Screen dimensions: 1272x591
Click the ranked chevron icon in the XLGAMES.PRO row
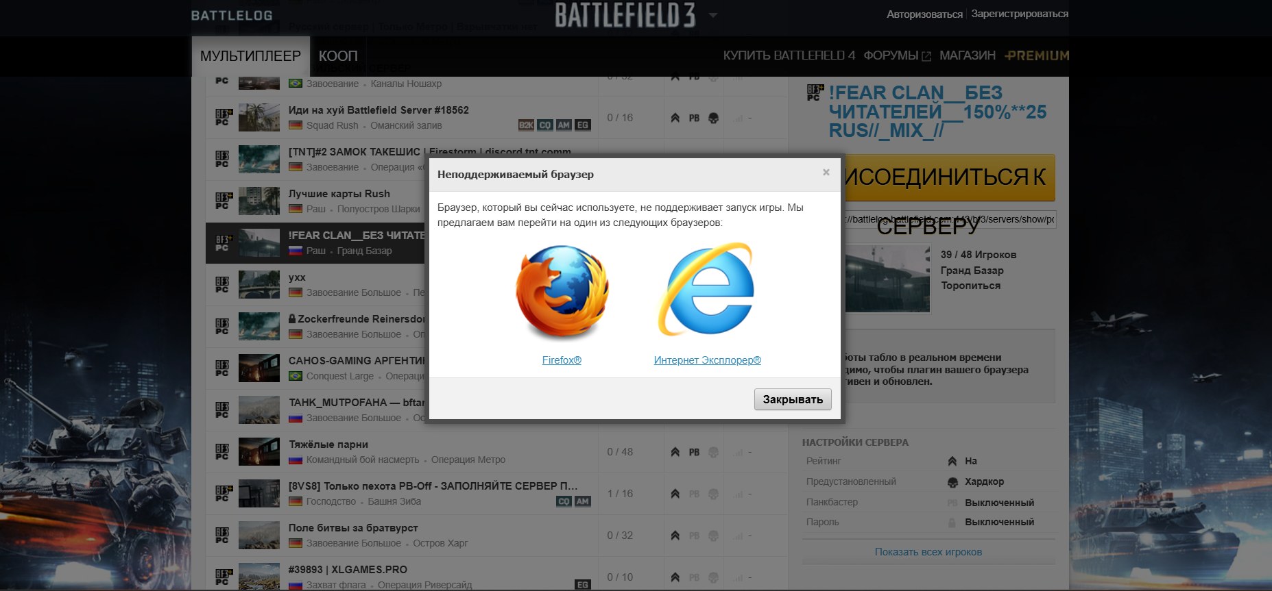click(x=675, y=577)
